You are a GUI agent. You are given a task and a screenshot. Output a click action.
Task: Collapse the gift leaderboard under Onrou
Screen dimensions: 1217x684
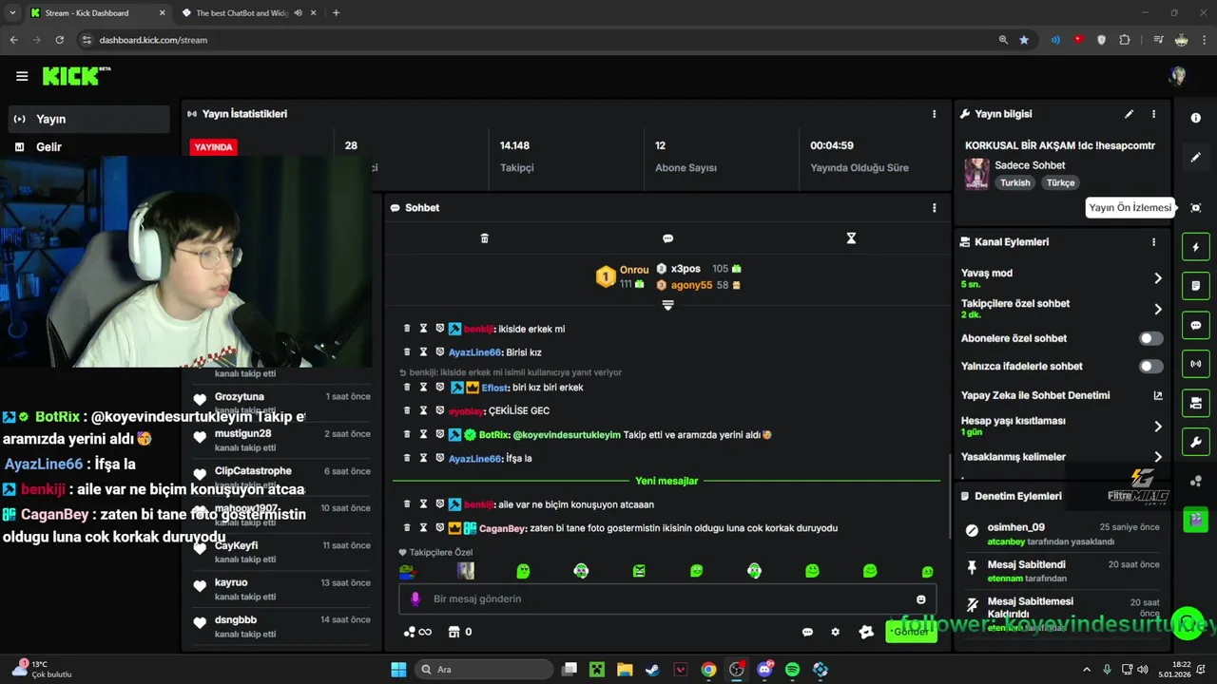(667, 305)
